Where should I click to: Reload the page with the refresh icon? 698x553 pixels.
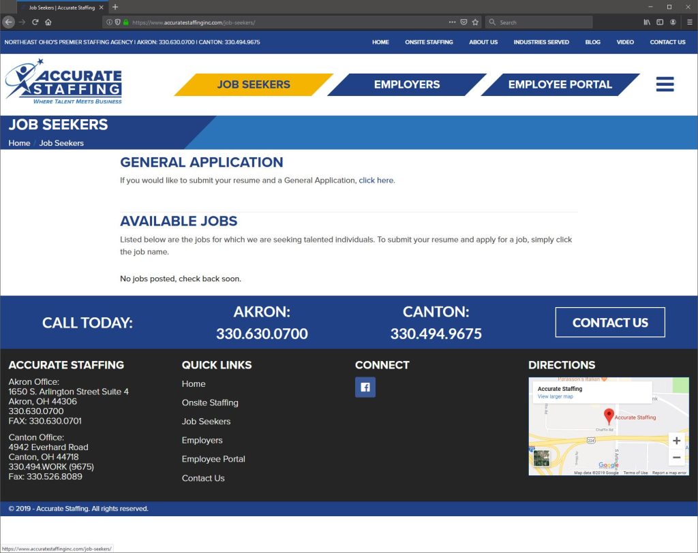tap(35, 22)
